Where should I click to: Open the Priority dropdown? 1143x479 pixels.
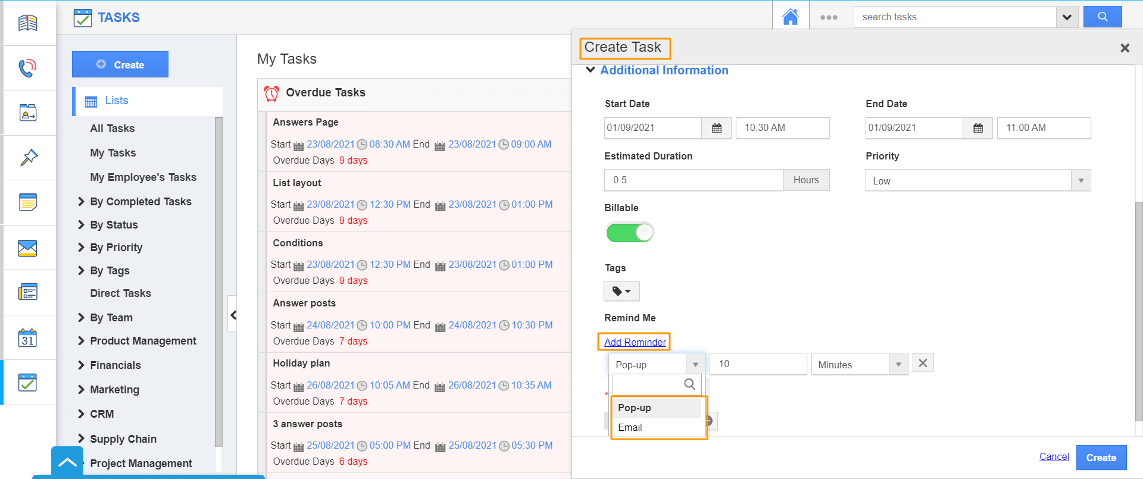[x=978, y=181]
